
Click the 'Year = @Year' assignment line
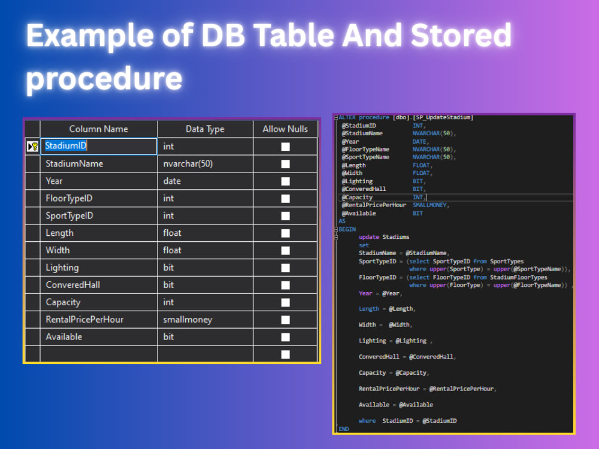point(379,293)
